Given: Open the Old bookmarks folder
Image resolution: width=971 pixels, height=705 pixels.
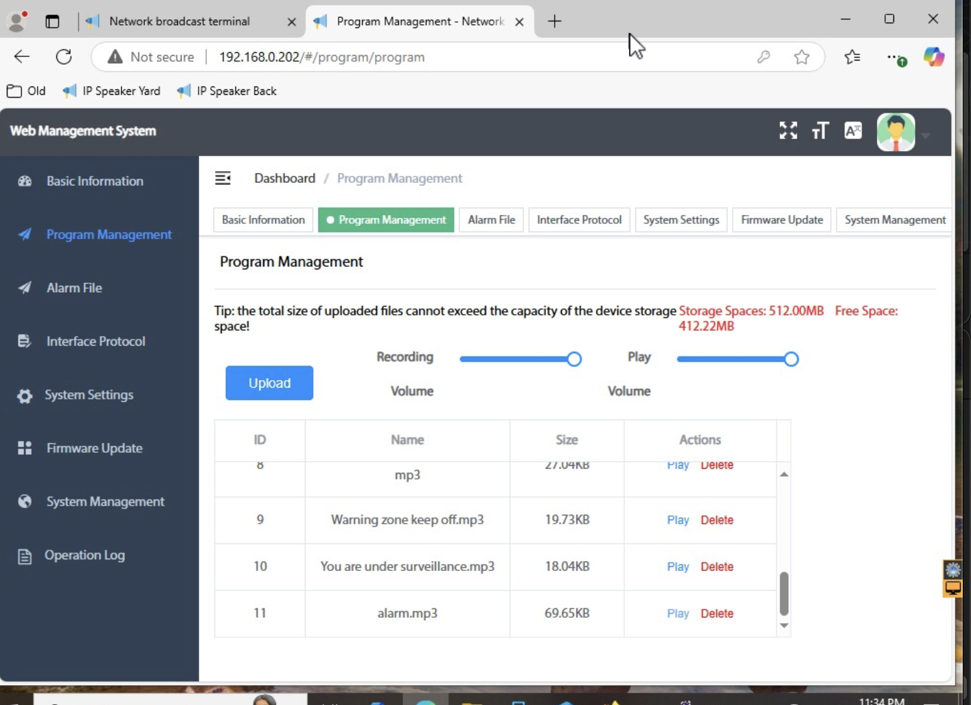Looking at the screenshot, I should click(26, 91).
